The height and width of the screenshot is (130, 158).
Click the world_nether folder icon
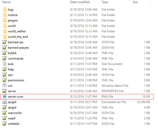[x=5, y=31]
